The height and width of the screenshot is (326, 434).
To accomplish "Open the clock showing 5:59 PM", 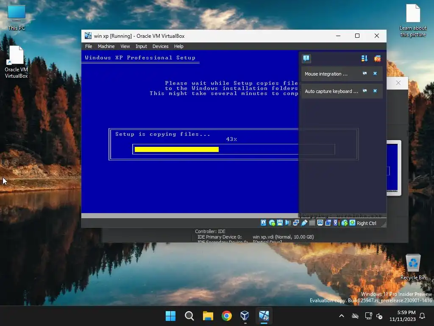I will 403,316.
